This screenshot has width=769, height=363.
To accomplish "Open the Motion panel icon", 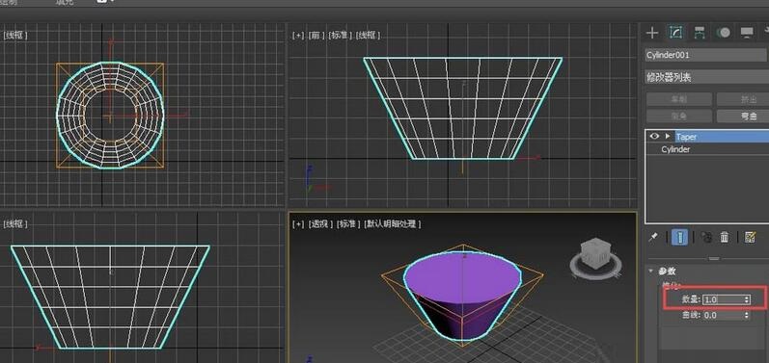I will [723, 33].
